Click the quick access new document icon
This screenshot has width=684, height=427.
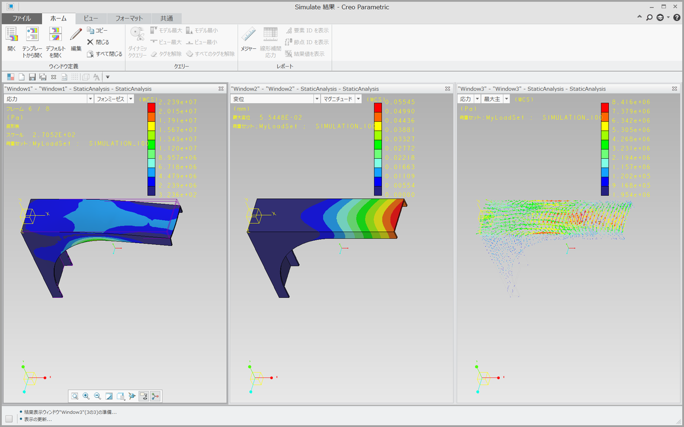(22, 77)
